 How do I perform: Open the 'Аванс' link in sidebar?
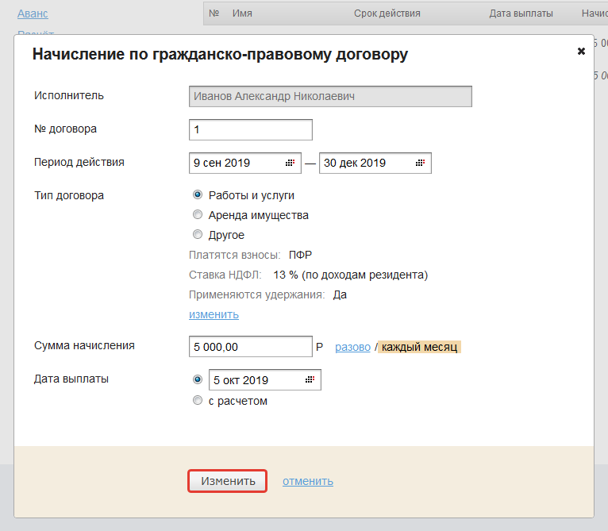coord(33,13)
